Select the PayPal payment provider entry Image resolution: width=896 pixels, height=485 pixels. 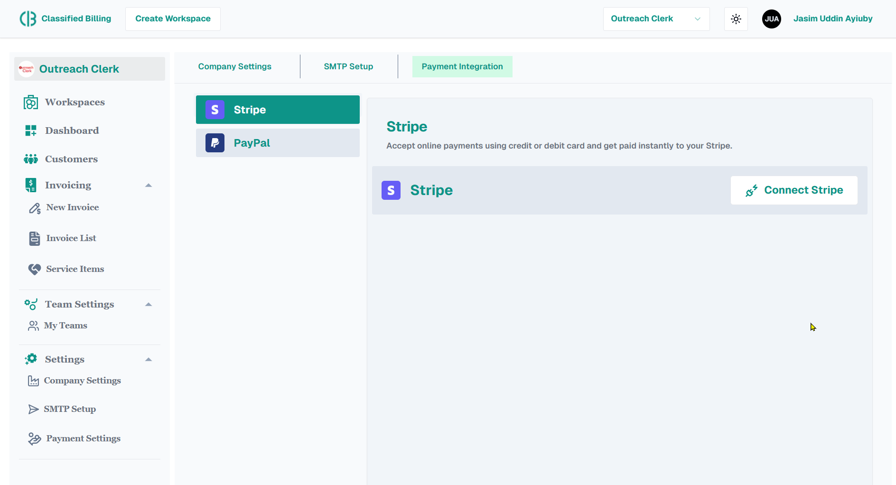pos(278,143)
